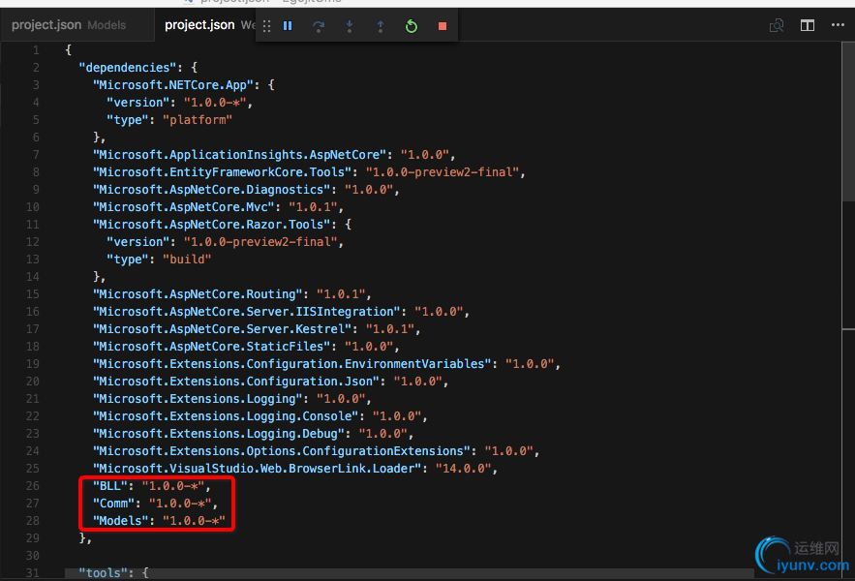This screenshot has width=855, height=581.
Task: Grab the debug toolbar drag handle
Action: 266,25
